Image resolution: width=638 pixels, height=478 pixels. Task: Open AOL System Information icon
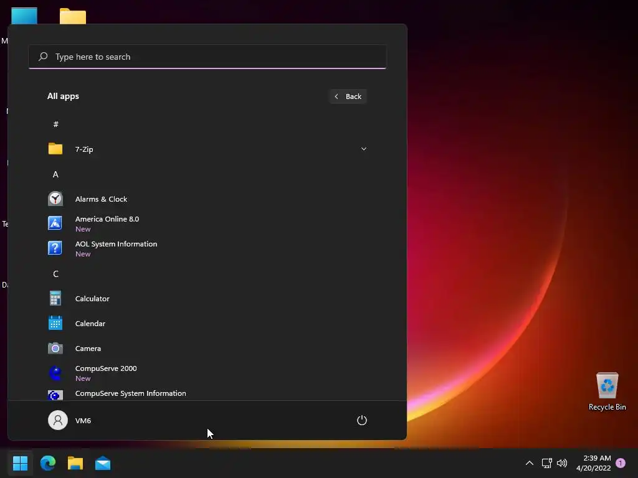55,248
